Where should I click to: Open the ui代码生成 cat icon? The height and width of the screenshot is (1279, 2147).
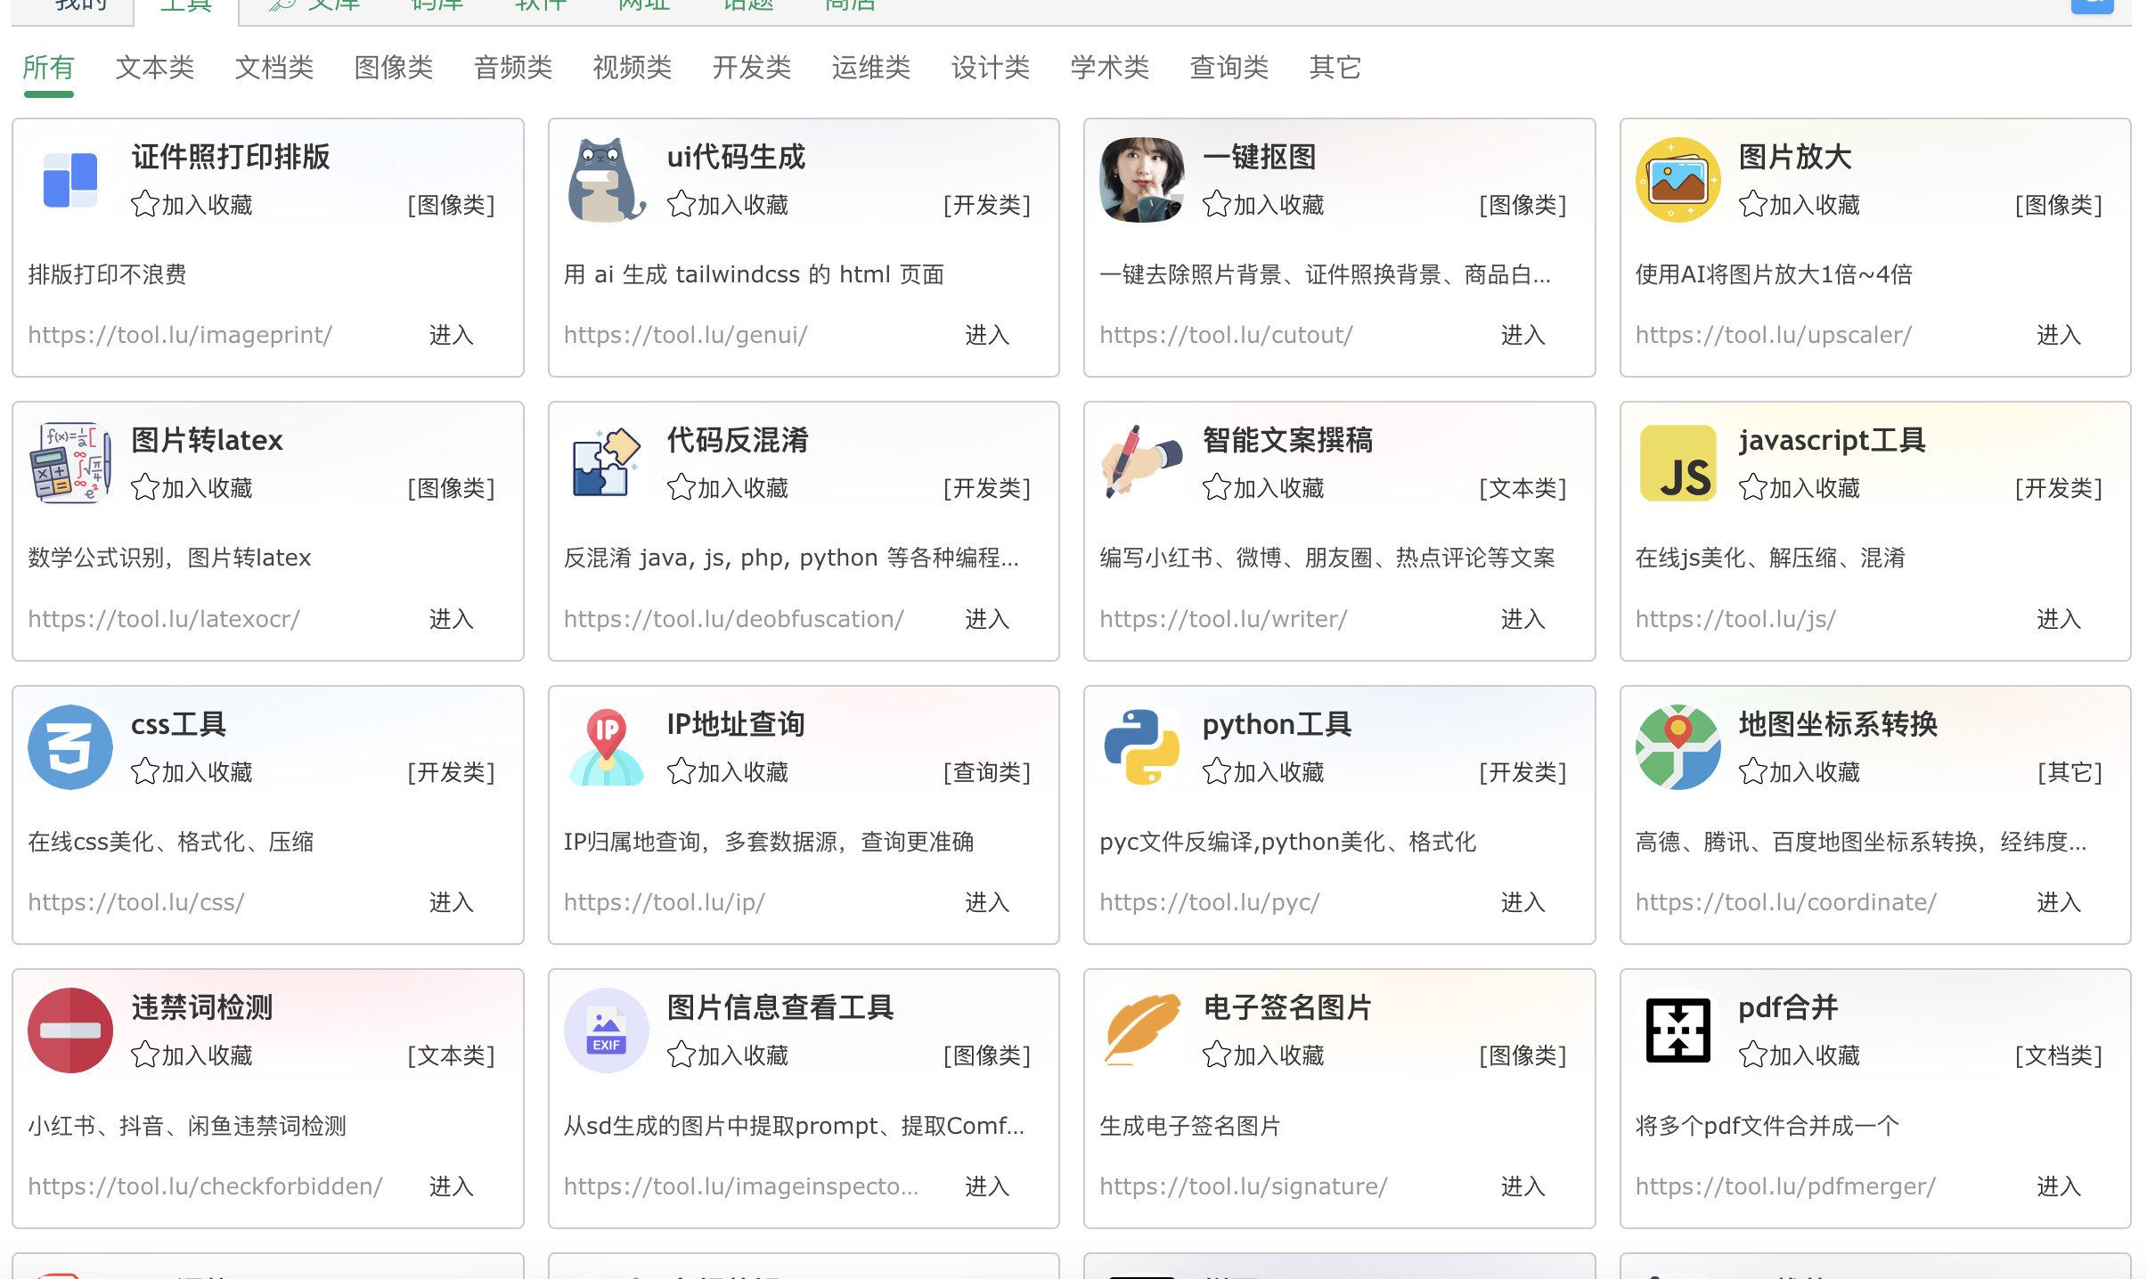point(607,180)
